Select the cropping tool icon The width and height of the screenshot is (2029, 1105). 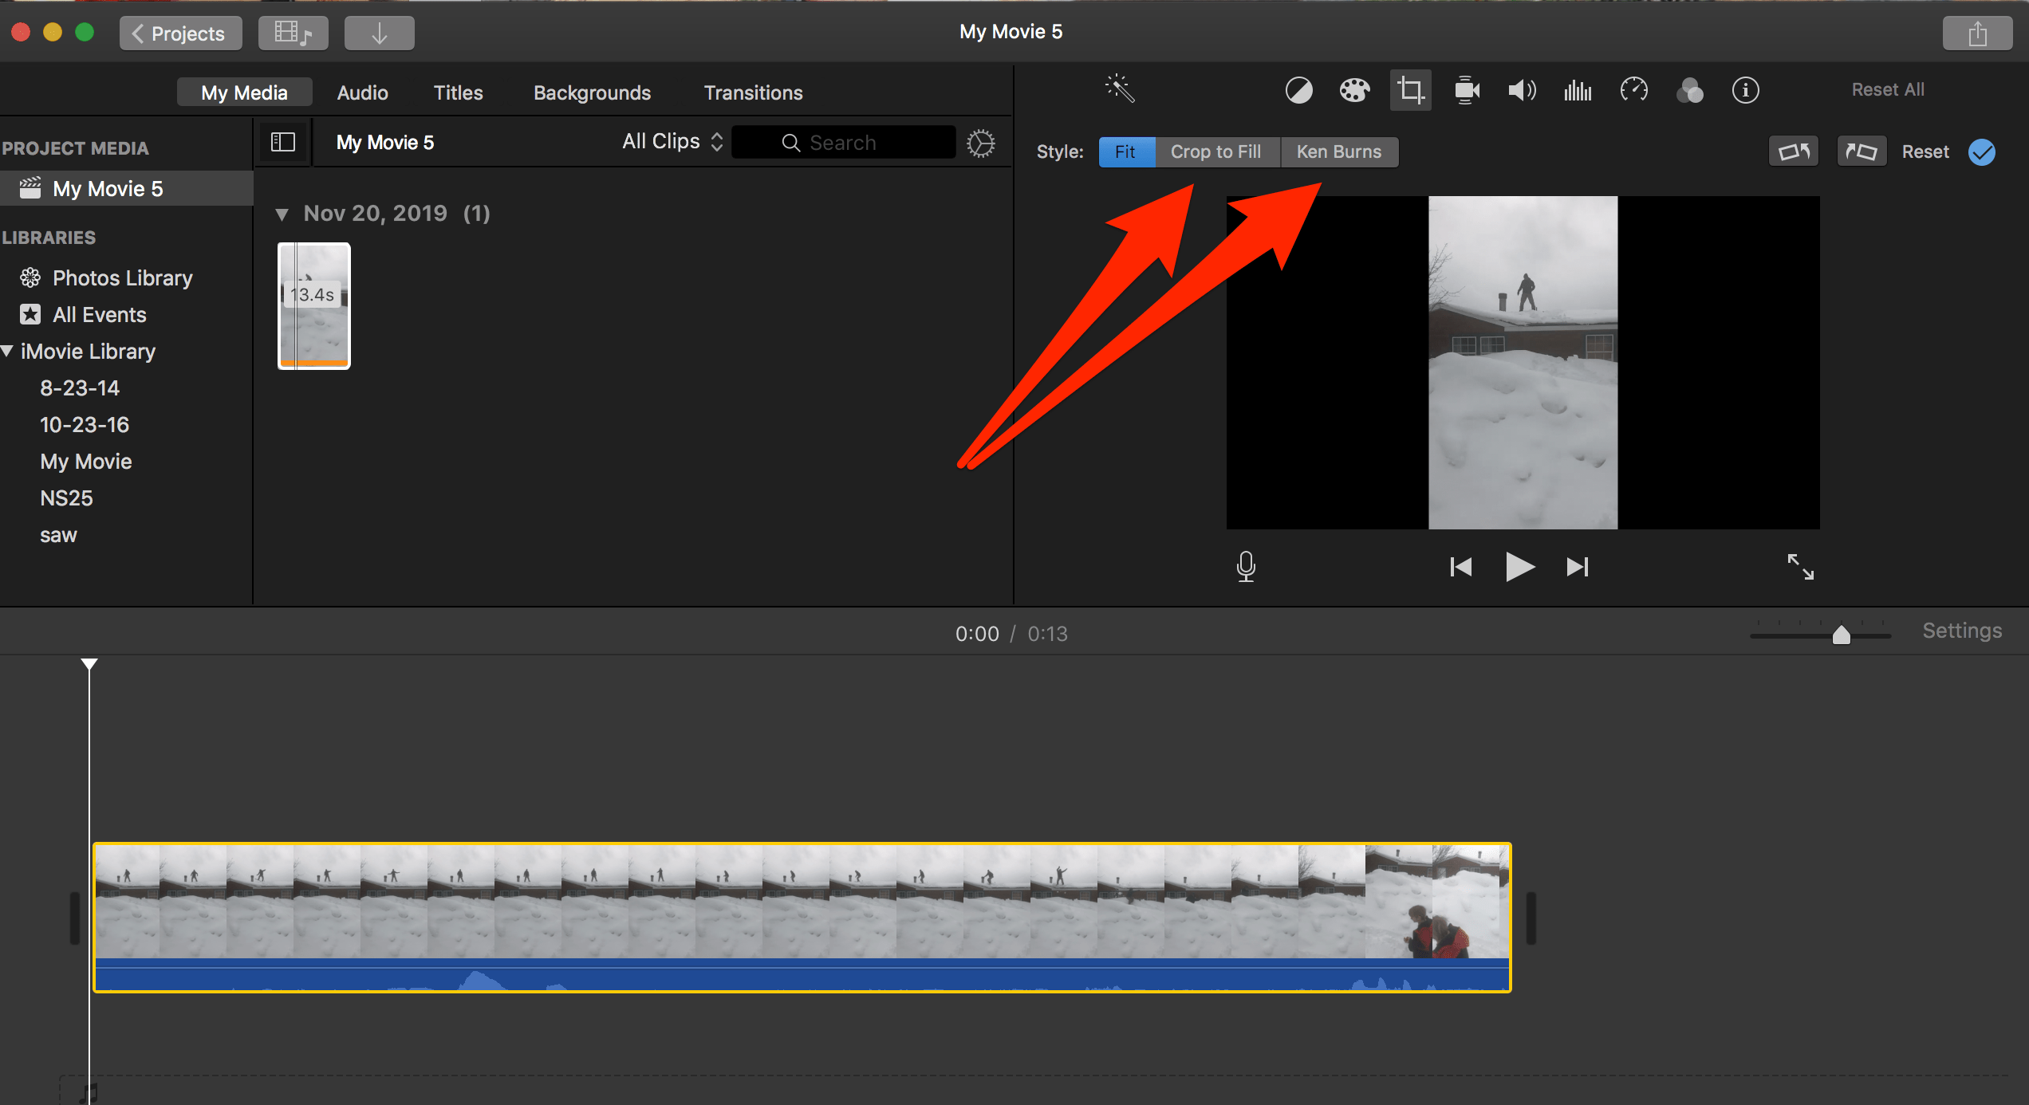[x=1410, y=90]
